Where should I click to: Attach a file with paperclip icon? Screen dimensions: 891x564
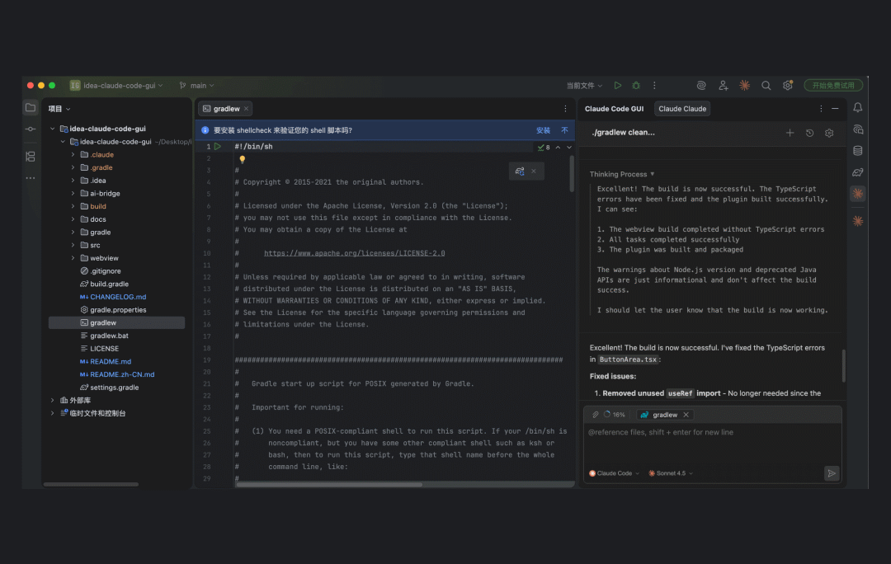595,415
